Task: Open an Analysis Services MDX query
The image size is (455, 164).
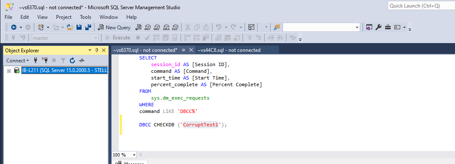Action: click(x=148, y=27)
